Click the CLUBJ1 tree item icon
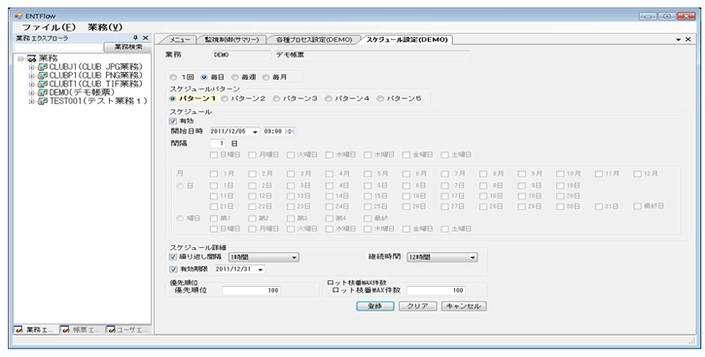 click(x=43, y=67)
